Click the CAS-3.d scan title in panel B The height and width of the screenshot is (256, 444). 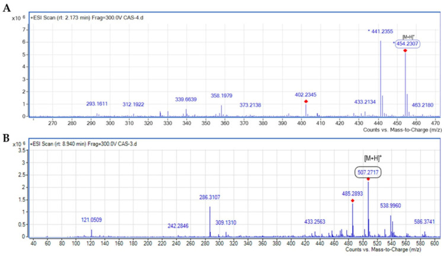click(84, 144)
